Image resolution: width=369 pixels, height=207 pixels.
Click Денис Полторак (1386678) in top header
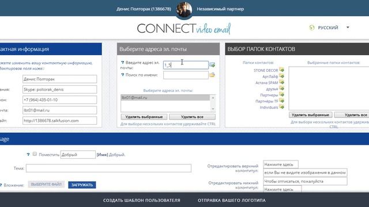click(x=144, y=9)
